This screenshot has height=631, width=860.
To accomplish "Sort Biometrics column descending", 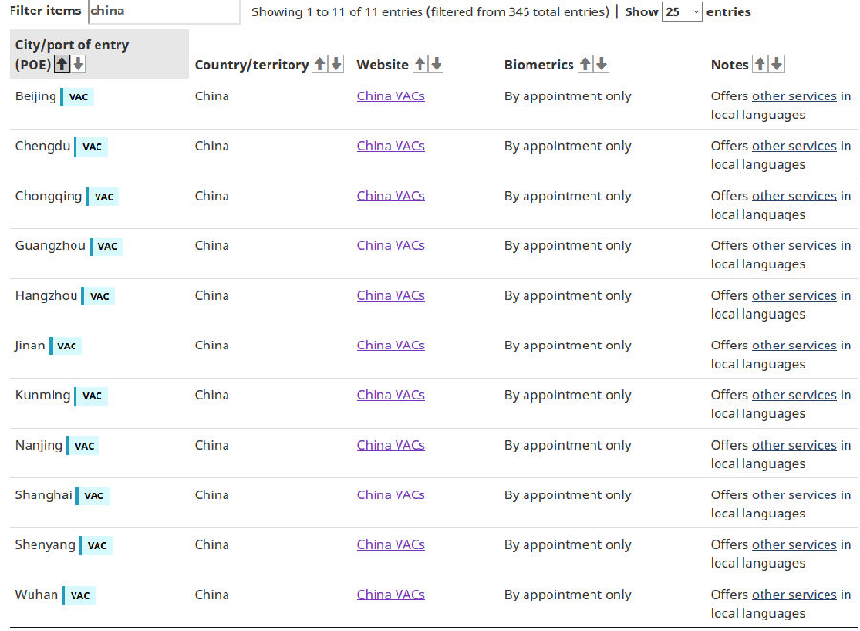I will tap(602, 64).
